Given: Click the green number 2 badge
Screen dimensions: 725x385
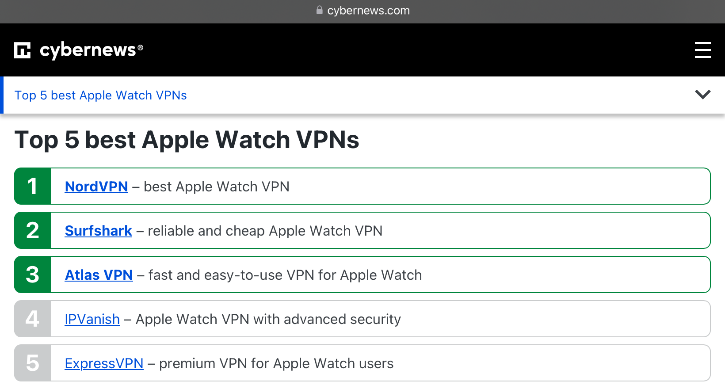Looking at the screenshot, I should (33, 230).
